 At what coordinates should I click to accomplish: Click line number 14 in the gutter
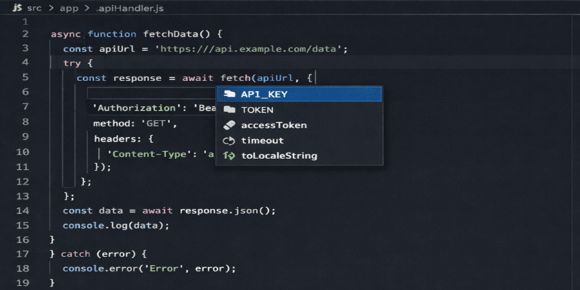click(24, 210)
